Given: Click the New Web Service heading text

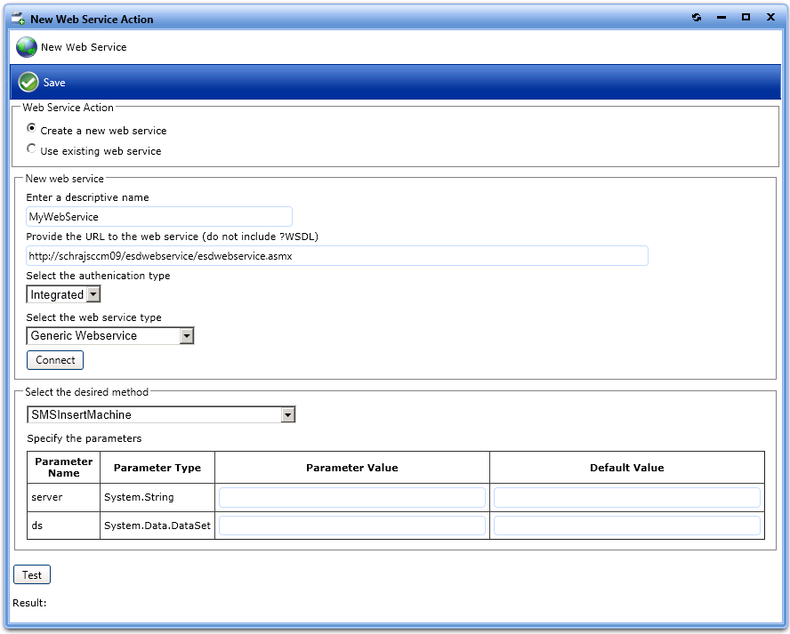Looking at the screenshot, I should click(84, 47).
